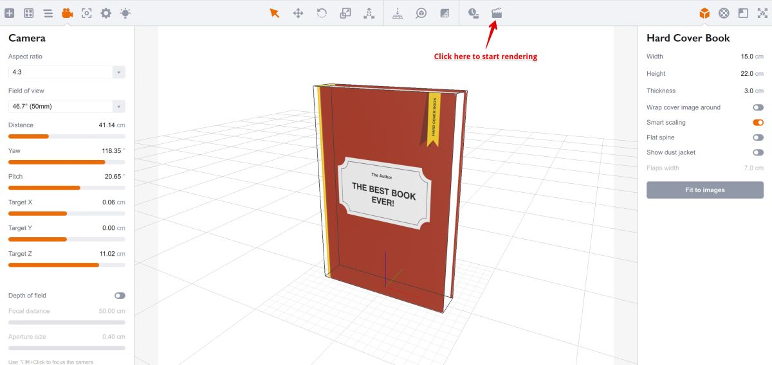Click the book's title label in viewport
772x365 pixels.
coord(383,192)
